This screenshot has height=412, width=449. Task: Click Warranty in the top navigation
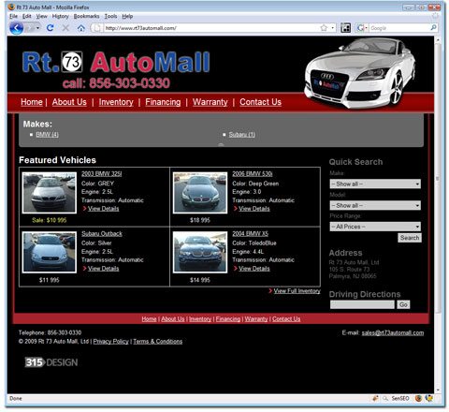[210, 102]
